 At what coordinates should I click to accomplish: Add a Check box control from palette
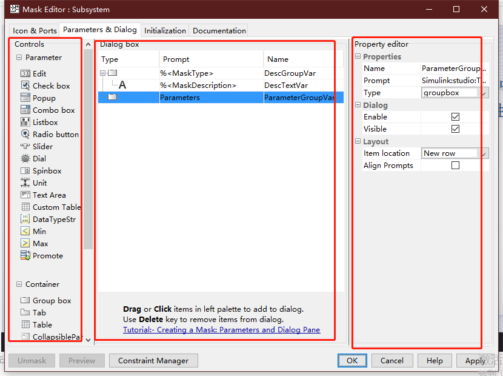[45, 86]
